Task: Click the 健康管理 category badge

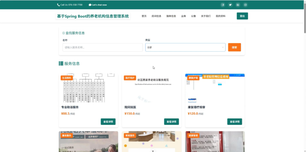Action: point(193,136)
